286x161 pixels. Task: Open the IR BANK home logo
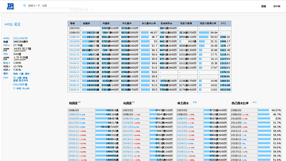coord(10,6)
